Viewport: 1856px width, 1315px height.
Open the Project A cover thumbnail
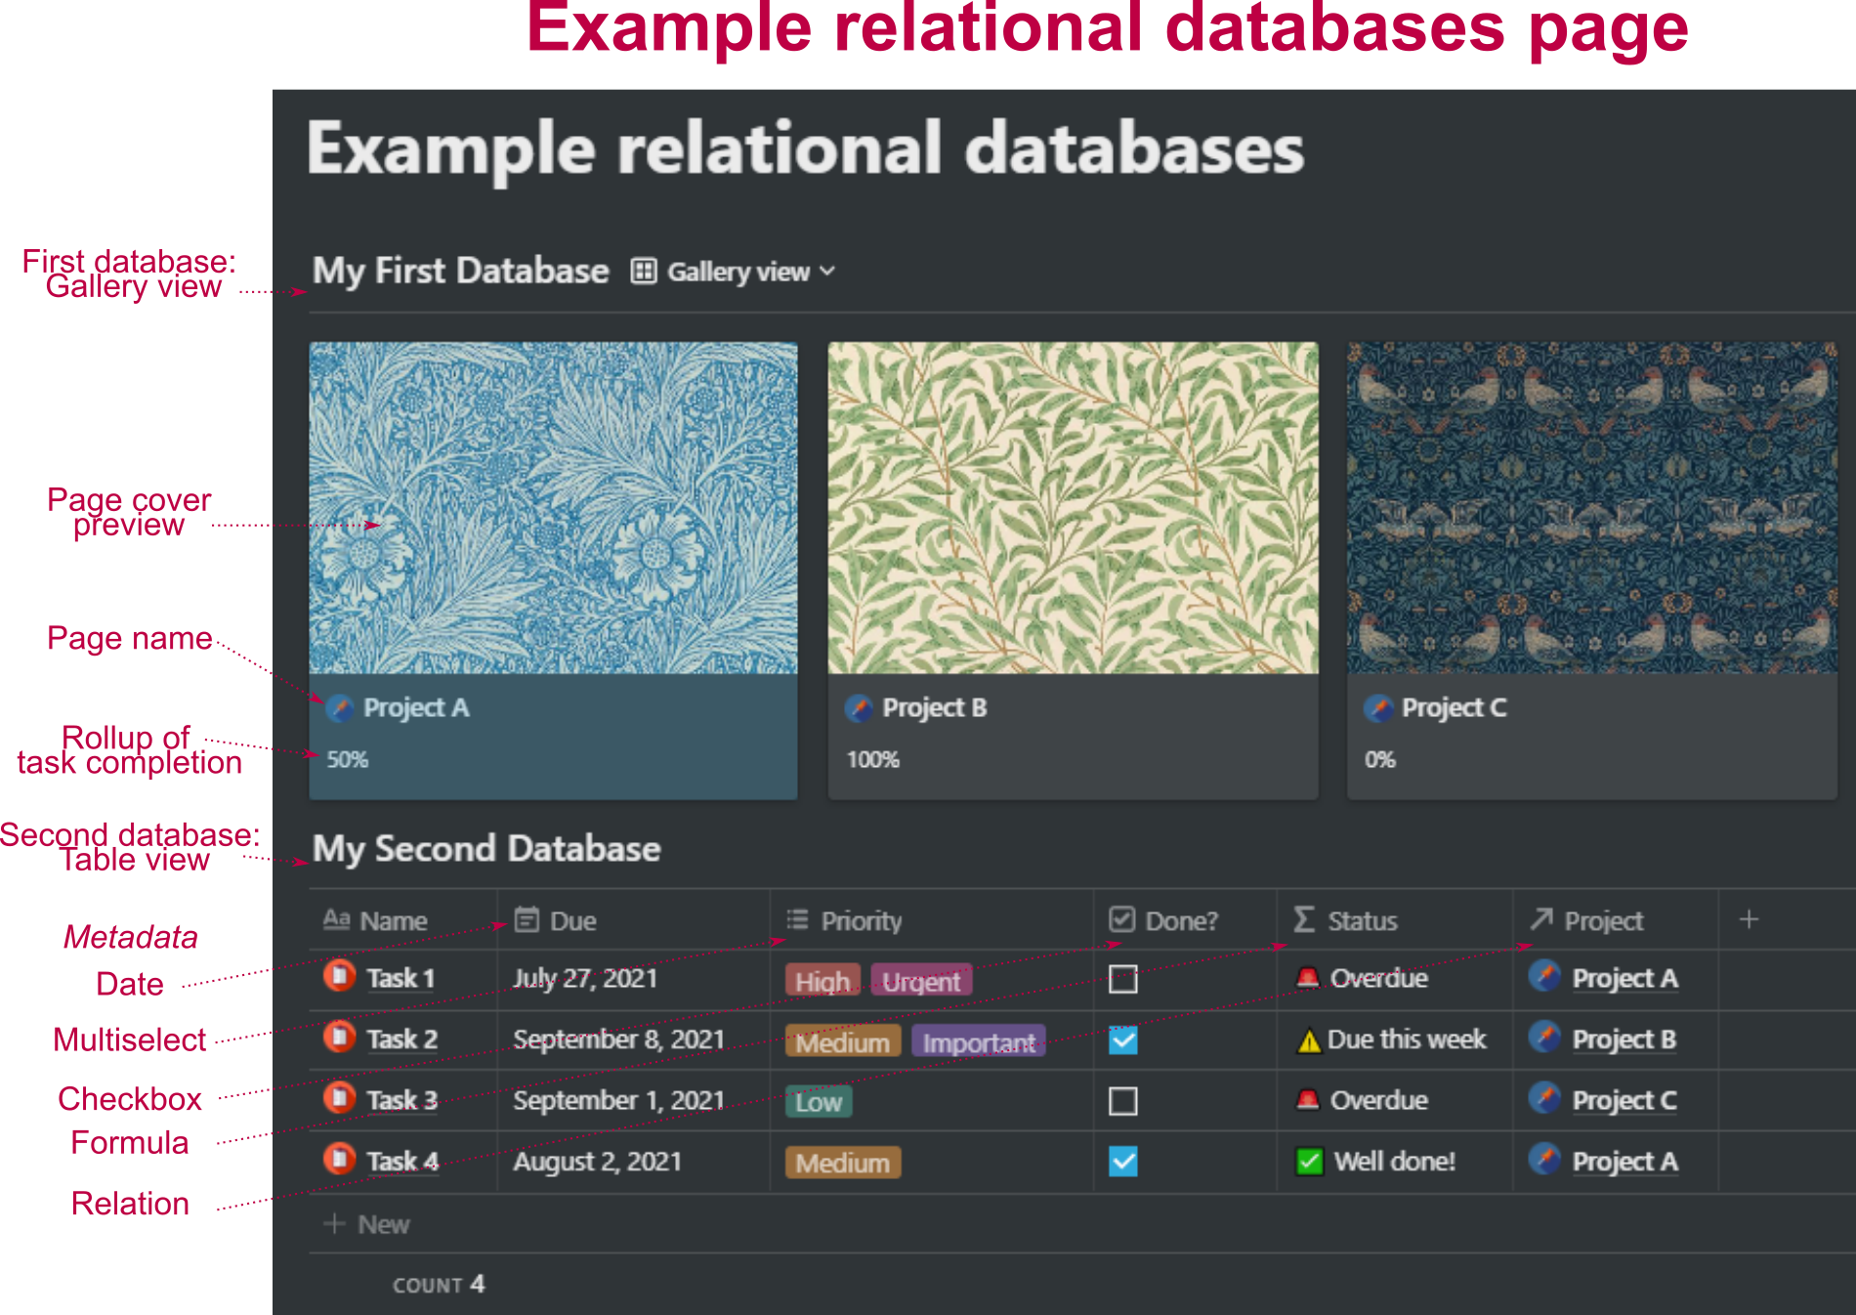point(553,507)
